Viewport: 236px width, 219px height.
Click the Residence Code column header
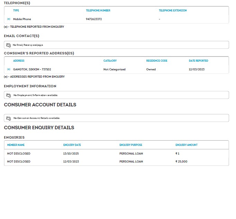tap(156, 61)
